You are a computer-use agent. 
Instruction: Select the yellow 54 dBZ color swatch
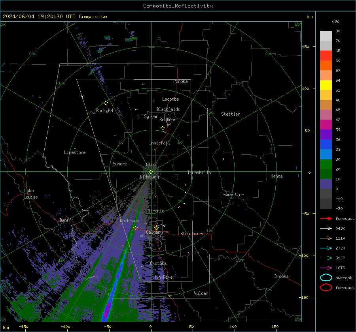tap(326, 85)
